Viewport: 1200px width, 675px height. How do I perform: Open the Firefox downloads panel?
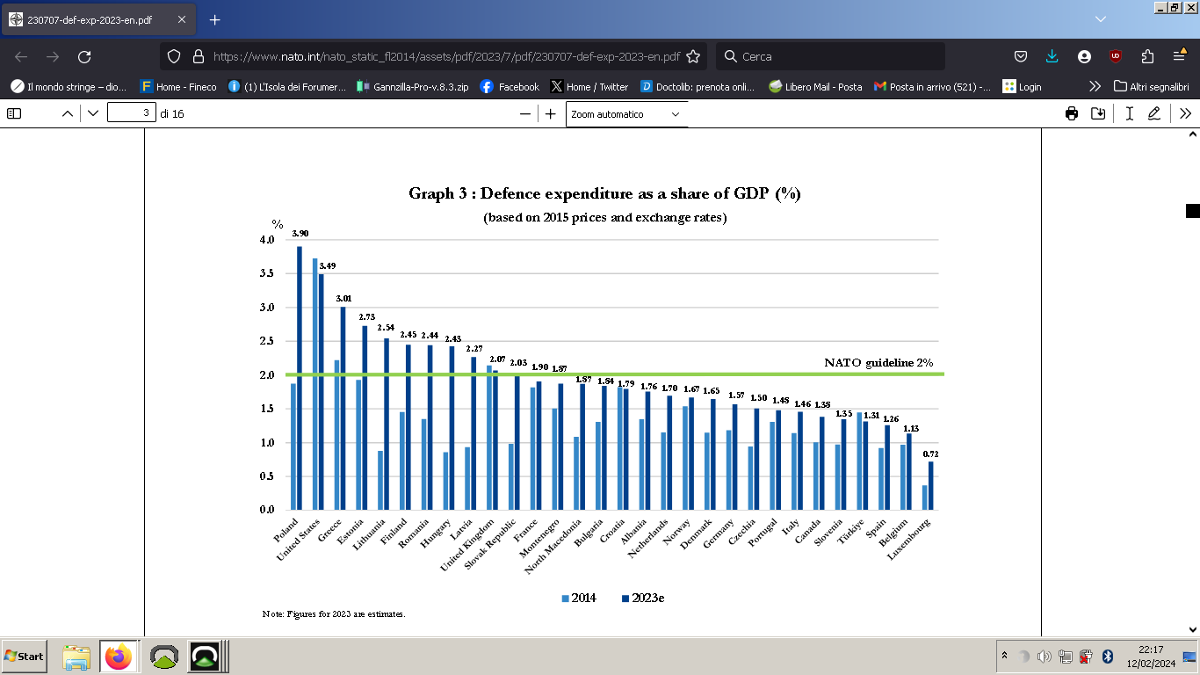1052,56
